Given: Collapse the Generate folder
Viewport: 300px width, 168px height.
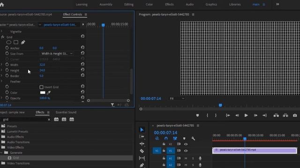Looking at the screenshot, I should point(1,153).
